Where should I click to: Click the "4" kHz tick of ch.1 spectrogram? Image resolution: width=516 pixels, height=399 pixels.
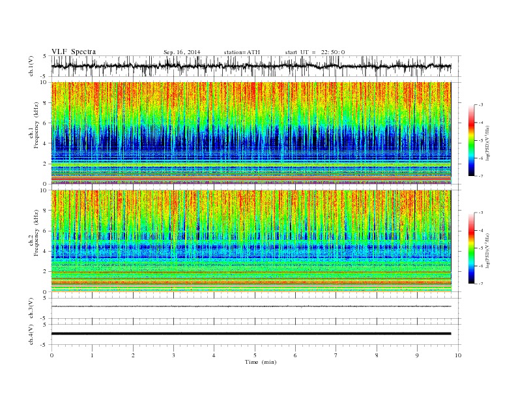(x=46, y=143)
